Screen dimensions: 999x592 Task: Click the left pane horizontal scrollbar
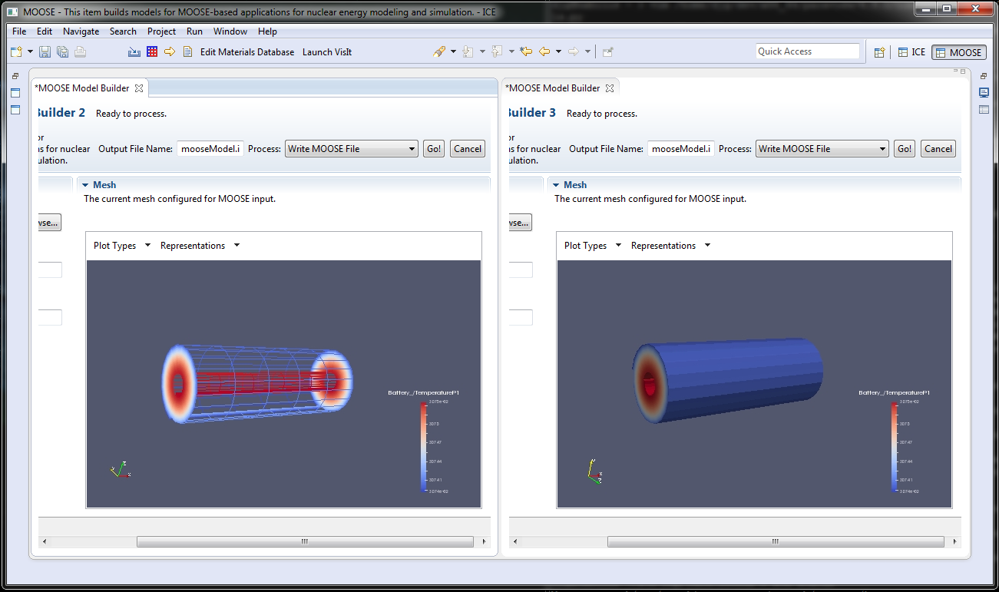click(304, 541)
